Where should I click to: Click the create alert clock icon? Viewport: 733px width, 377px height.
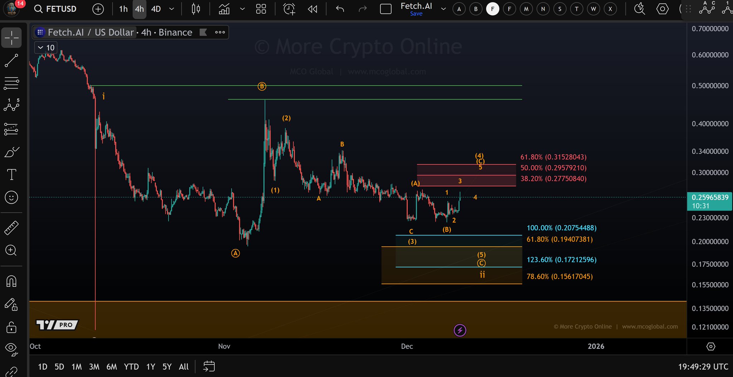289,9
